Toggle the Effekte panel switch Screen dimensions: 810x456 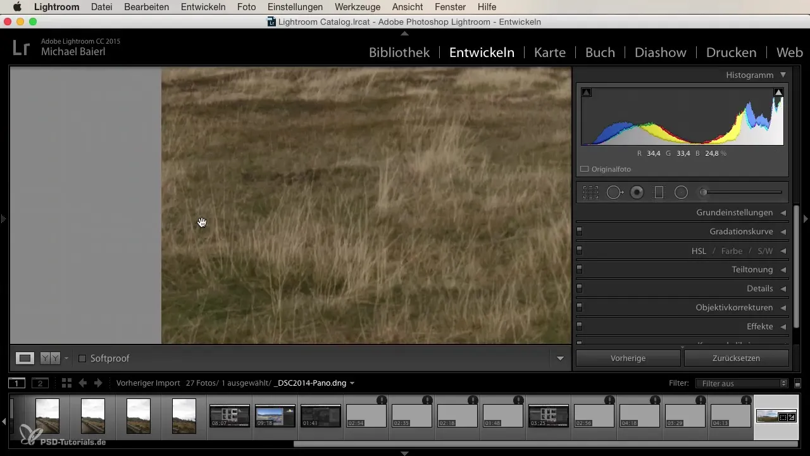[x=579, y=326]
